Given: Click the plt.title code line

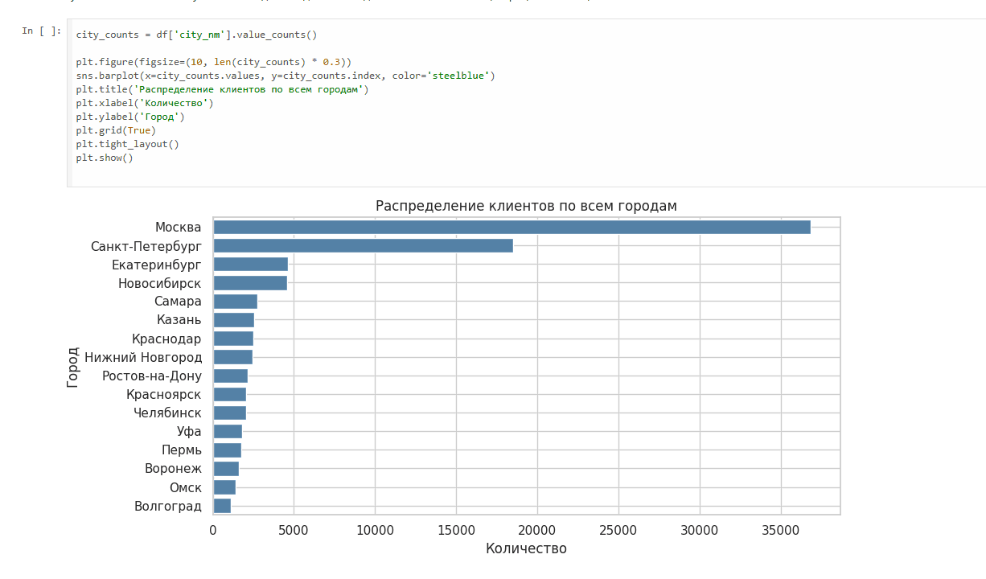Looking at the screenshot, I should point(222,89).
